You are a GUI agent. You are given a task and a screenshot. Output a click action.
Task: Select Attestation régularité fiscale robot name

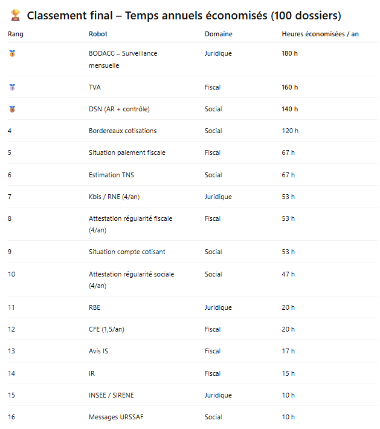pos(130,224)
